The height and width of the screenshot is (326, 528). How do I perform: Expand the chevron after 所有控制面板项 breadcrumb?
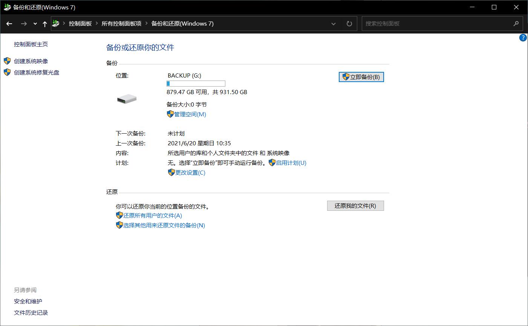pyautogui.click(x=146, y=23)
